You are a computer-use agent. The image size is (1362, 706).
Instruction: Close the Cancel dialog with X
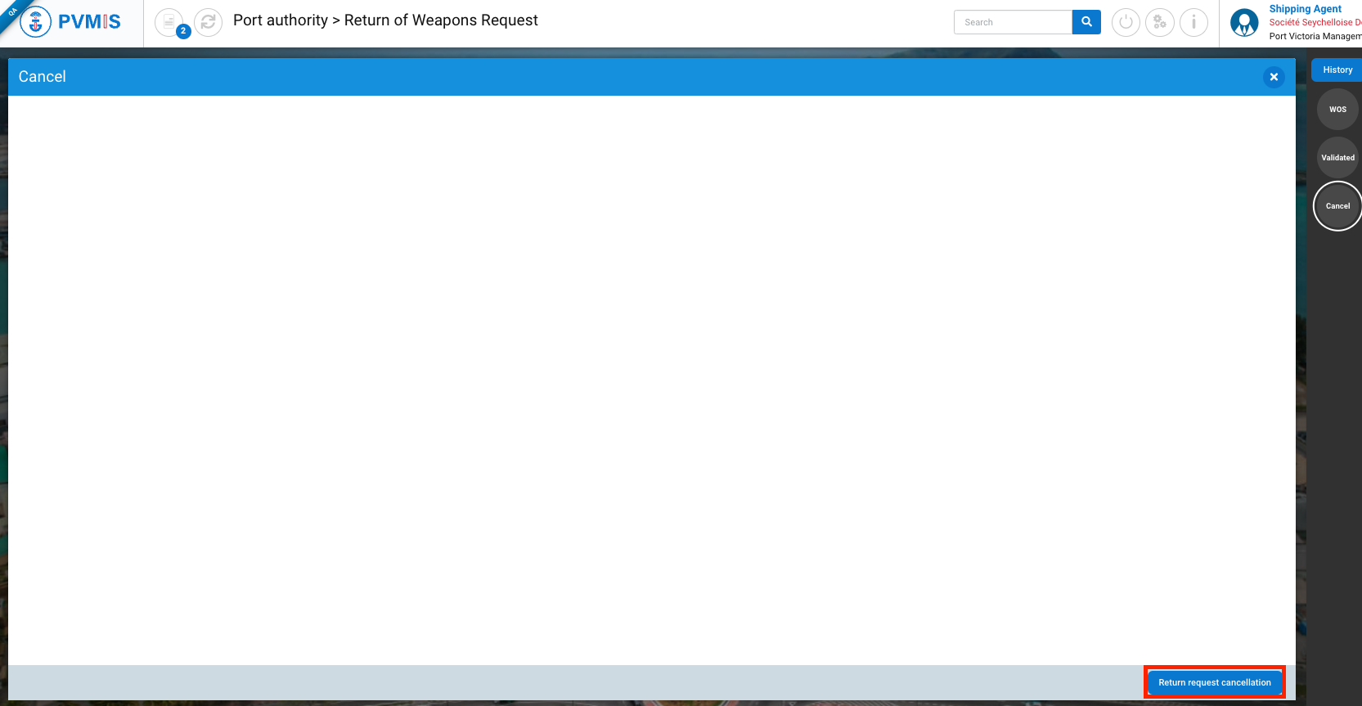click(1274, 77)
